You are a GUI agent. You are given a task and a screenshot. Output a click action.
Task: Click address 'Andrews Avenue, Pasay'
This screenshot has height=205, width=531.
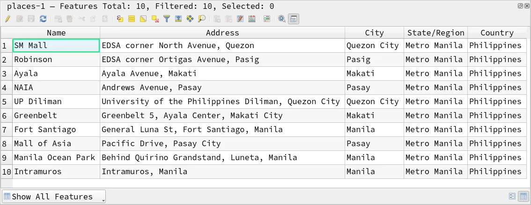tap(222, 87)
